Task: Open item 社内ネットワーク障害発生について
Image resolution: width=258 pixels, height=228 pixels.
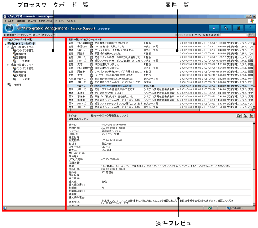Action: coord(113,86)
